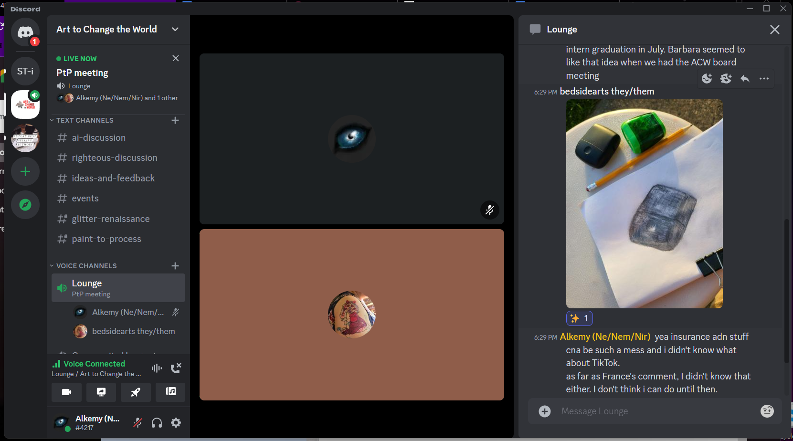793x441 pixels.
Task: Toggle the sparkle reaction on image
Action: [580, 318]
